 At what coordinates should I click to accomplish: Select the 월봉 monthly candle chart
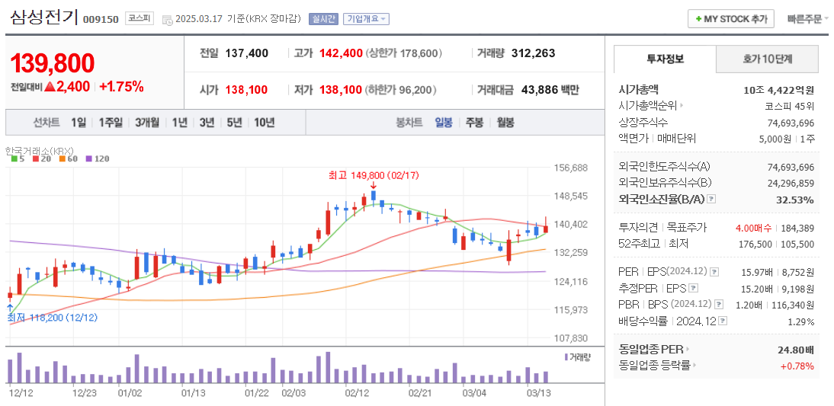505,123
